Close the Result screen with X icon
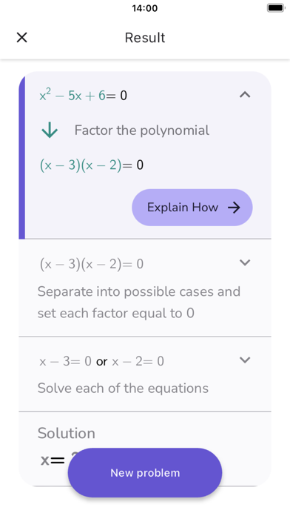This screenshot has height=516, width=290. pyautogui.click(x=21, y=38)
